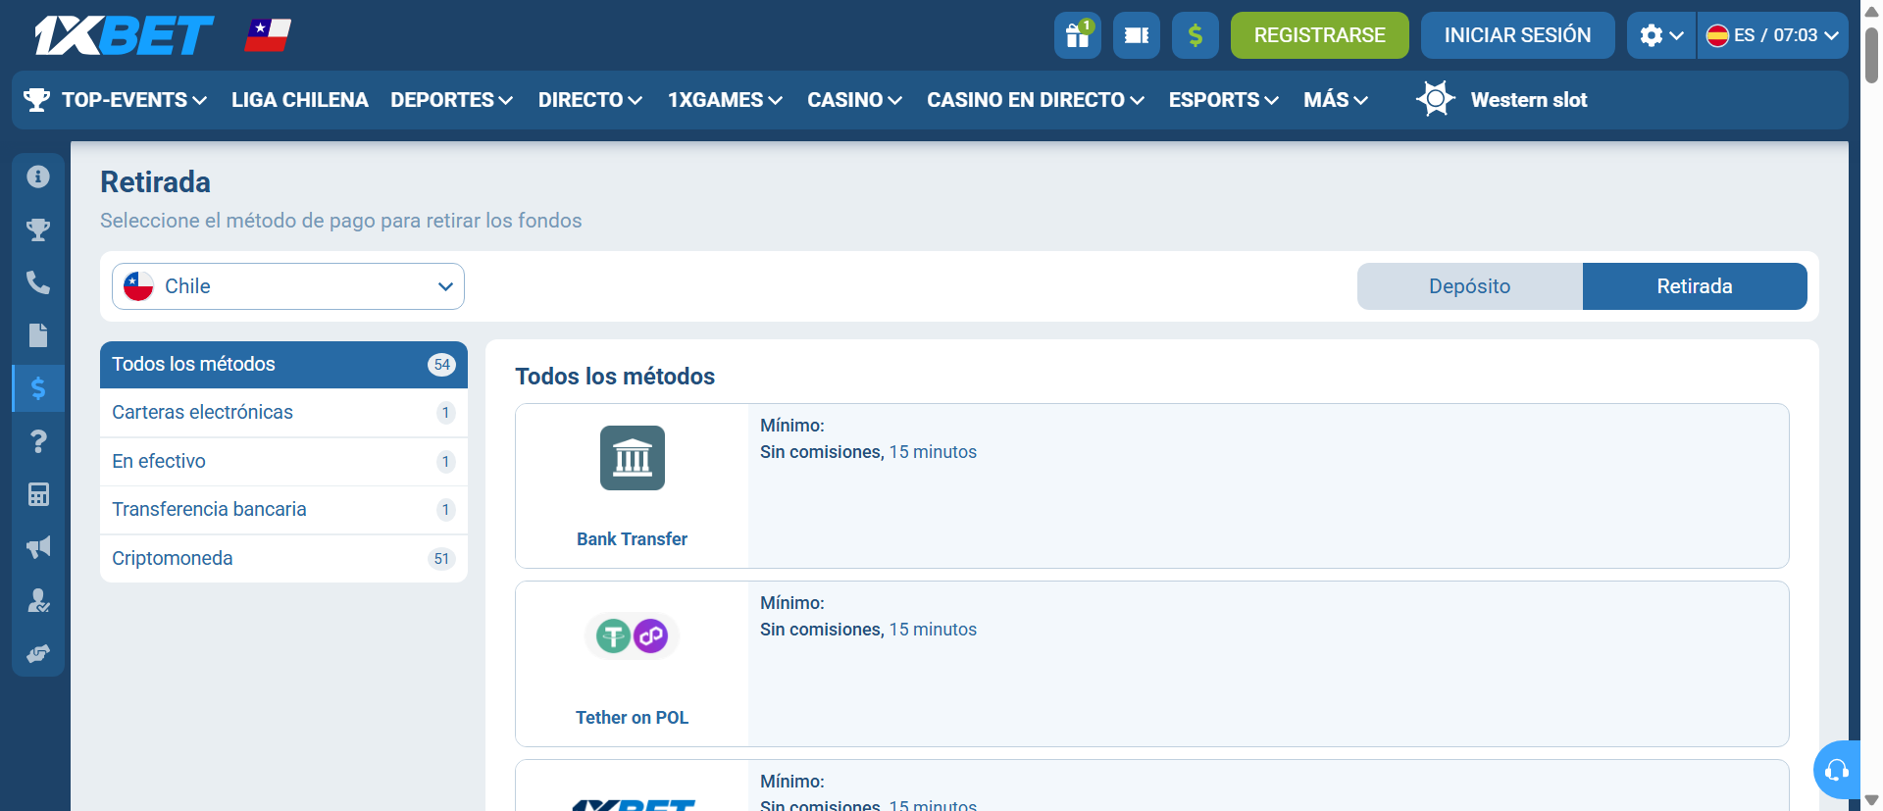Open the calculator sidebar icon

38,494
